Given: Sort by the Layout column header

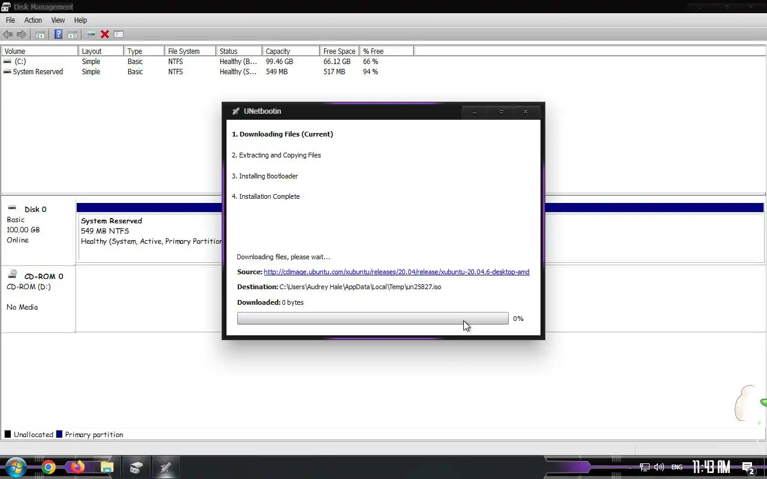Looking at the screenshot, I should 101,51.
